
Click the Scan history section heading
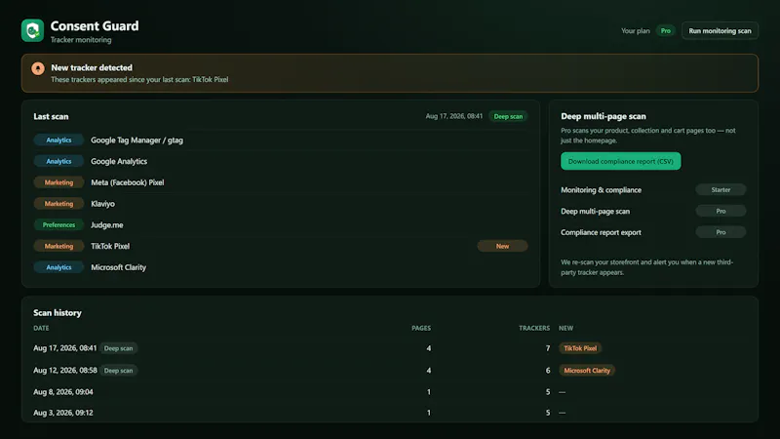tap(58, 312)
